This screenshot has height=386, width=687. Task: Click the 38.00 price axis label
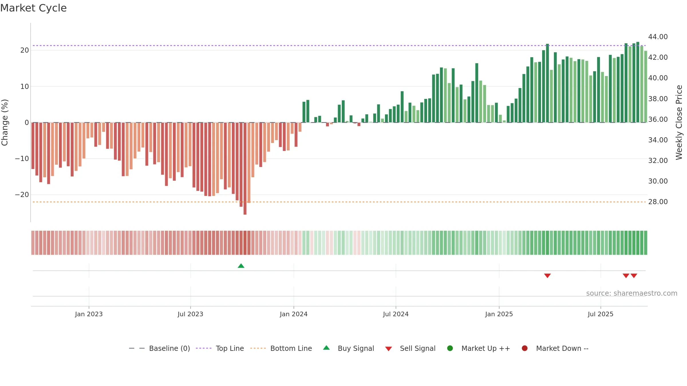[658, 99]
